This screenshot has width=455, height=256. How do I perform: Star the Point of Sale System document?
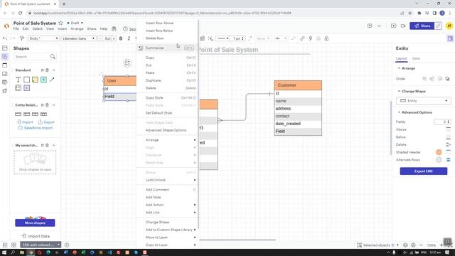coord(60,23)
